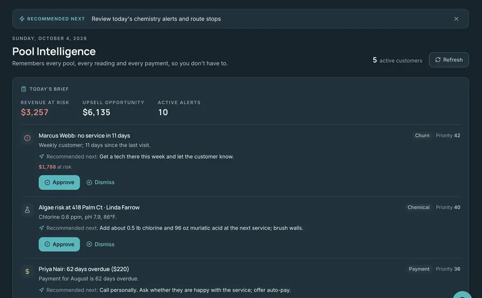Click 'Review today's chemistry alerts and route stops'
This screenshot has width=482, height=298.
point(156,19)
